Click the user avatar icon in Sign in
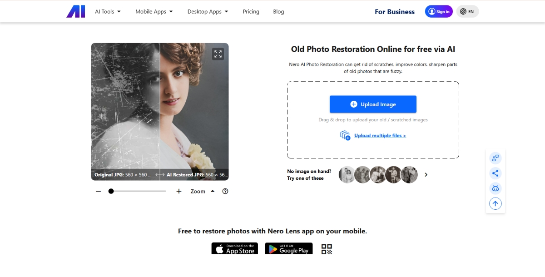The height and width of the screenshot is (277, 545). 431,12
